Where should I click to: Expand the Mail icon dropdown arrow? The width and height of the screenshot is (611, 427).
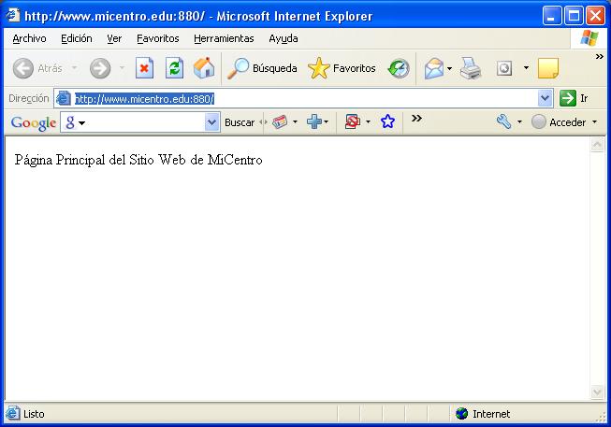coord(449,68)
